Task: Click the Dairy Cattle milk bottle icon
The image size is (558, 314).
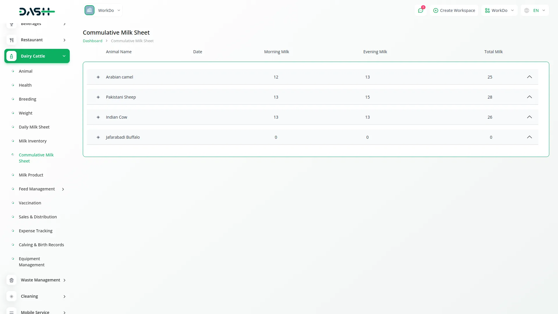Action: (x=12, y=56)
